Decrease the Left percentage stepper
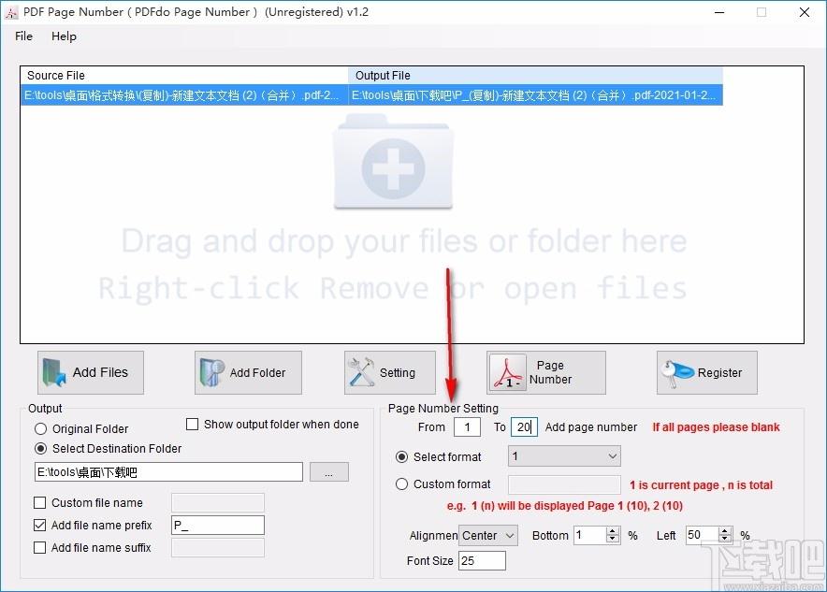This screenshot has width=827, height=592. tap(725, 540)
